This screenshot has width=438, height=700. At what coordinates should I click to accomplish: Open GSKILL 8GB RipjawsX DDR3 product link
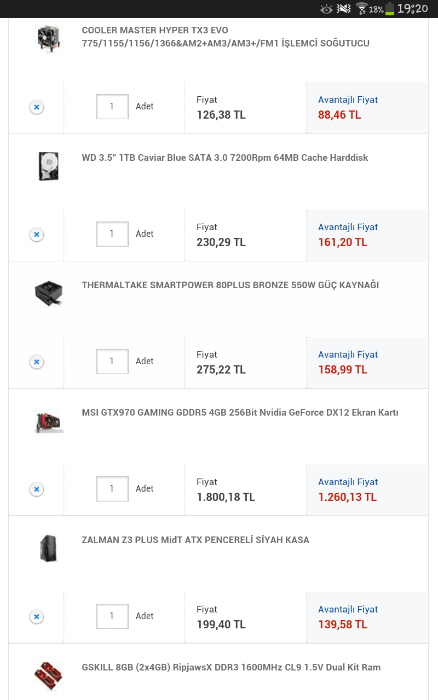pyautogui.click(x=230, y=668)
